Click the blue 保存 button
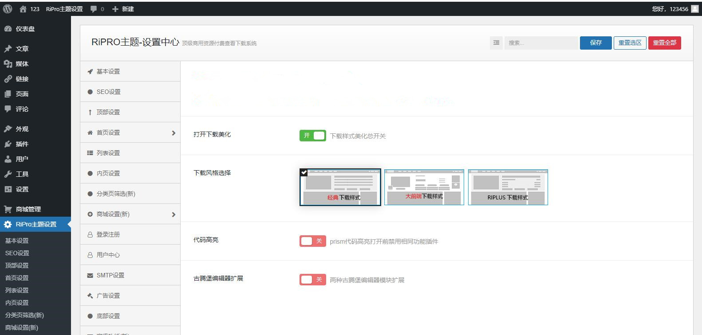This screenshot has height=335, width=702. [596, 43]
